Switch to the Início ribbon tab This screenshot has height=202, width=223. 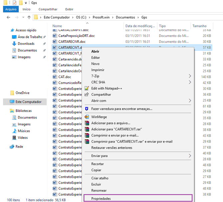click(x=26, y=9)
